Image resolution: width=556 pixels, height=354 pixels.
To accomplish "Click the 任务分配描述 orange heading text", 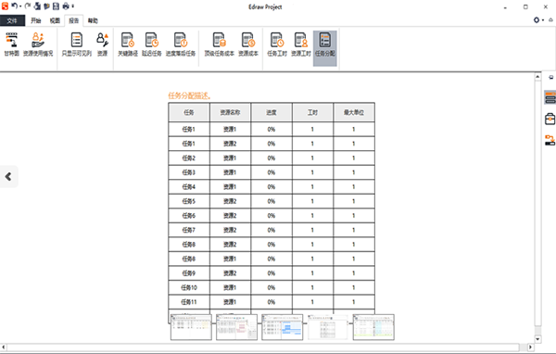I will click(x=190, y=95).
